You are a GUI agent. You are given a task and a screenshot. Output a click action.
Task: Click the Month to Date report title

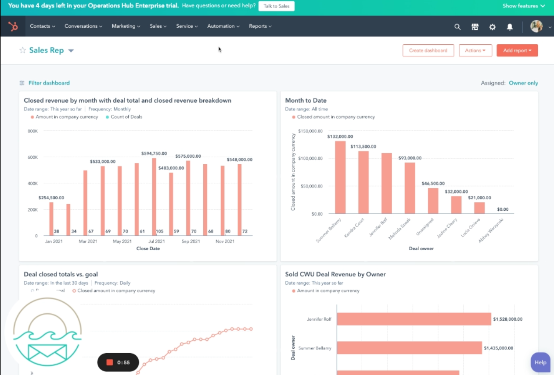click(306, 100)
